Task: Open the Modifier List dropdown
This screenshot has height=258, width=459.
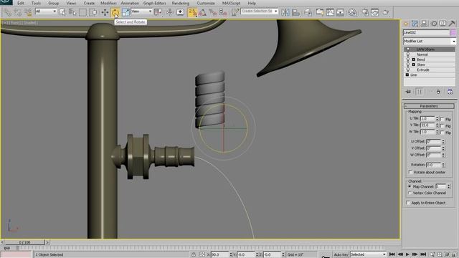Action: pyautogui.click(x=429, y=42)
